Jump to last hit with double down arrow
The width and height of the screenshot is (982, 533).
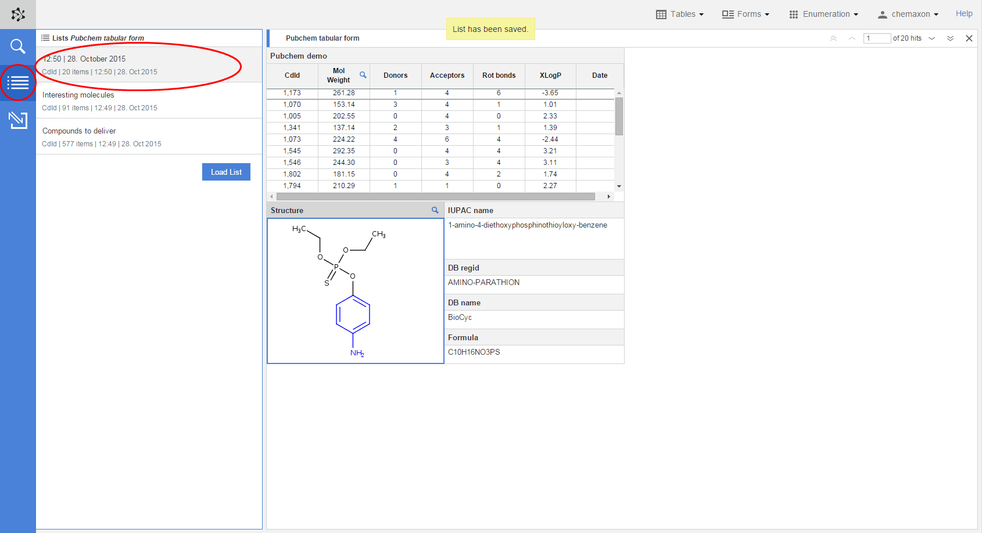pos(950,38)
